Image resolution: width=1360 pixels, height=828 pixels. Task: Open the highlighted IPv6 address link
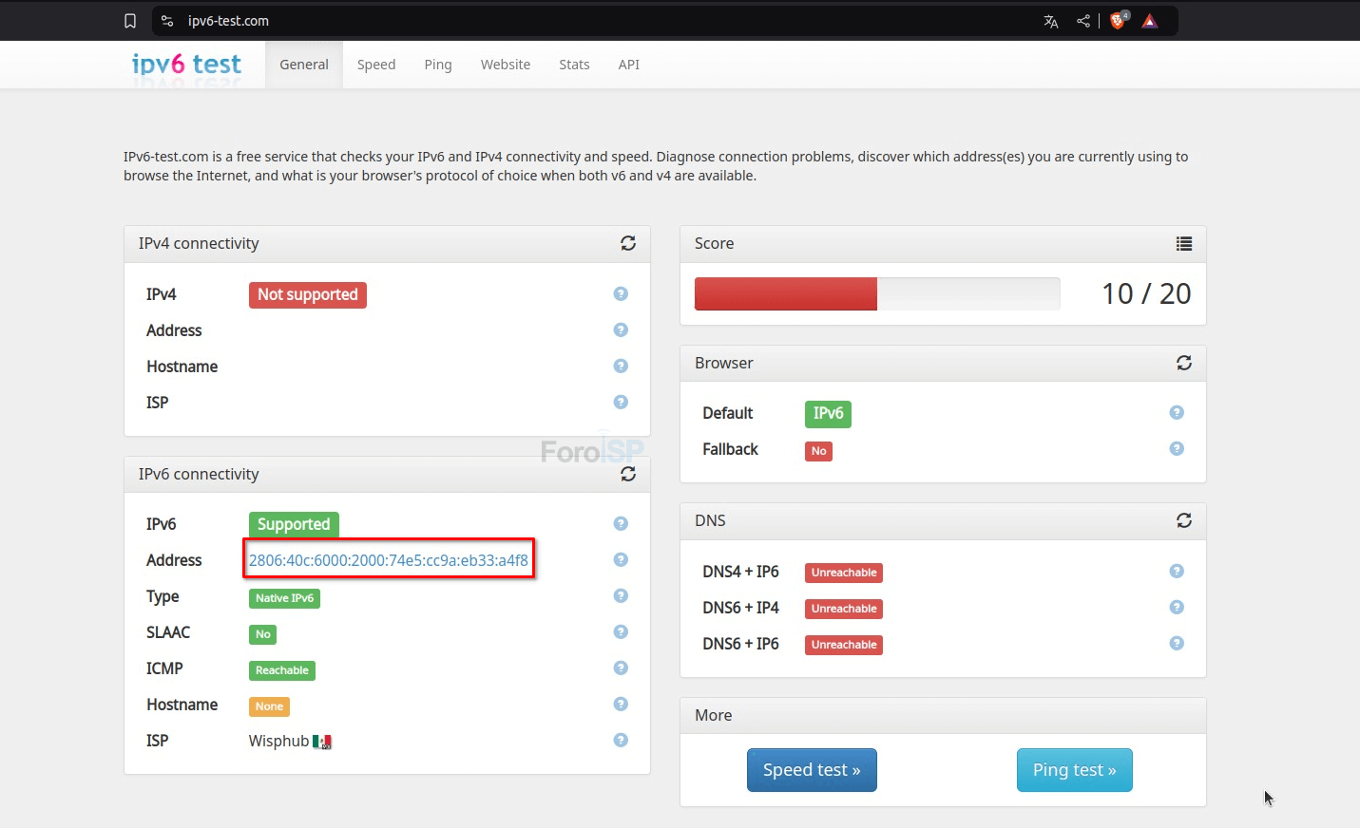click(388, 560)
